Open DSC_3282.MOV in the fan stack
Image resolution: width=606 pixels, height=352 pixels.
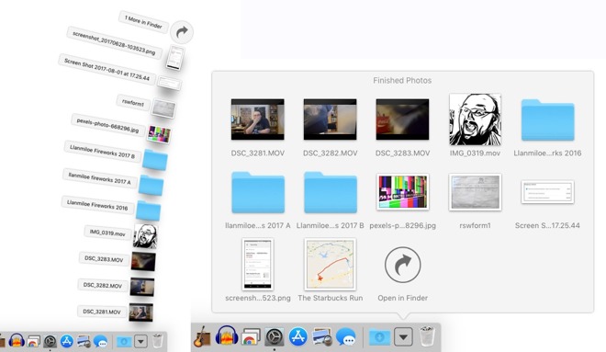(x=141, y=287)
